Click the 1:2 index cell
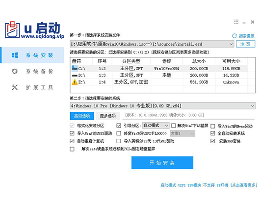 pos(102,69)
